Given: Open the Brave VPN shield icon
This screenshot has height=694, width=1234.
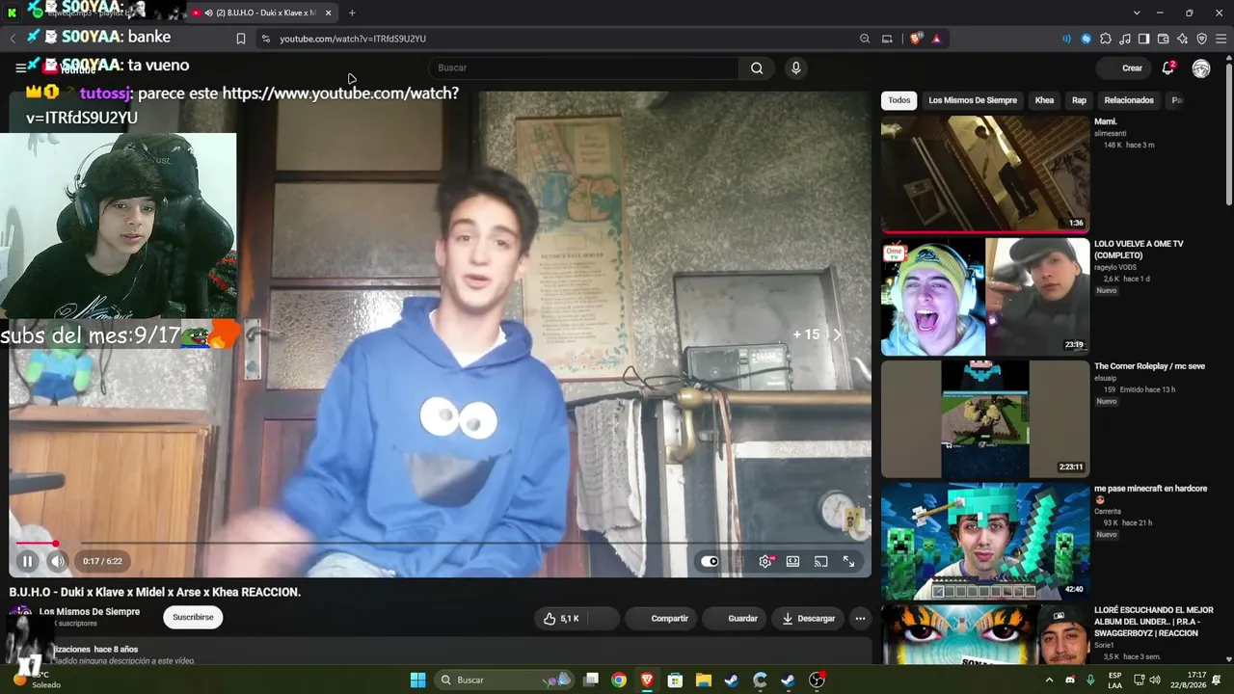Looking at the screenshot, I should coord(1202,39).
